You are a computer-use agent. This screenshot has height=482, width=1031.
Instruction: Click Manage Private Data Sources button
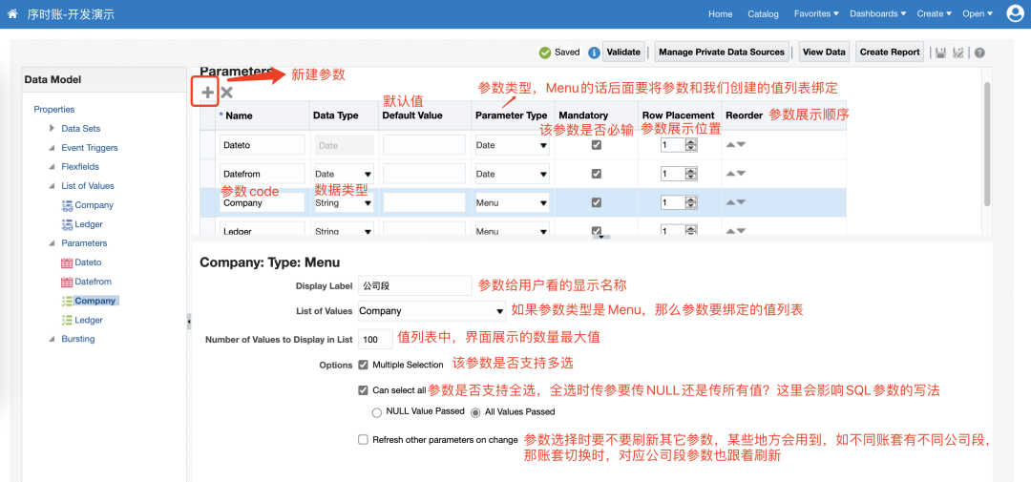[722, 52]
